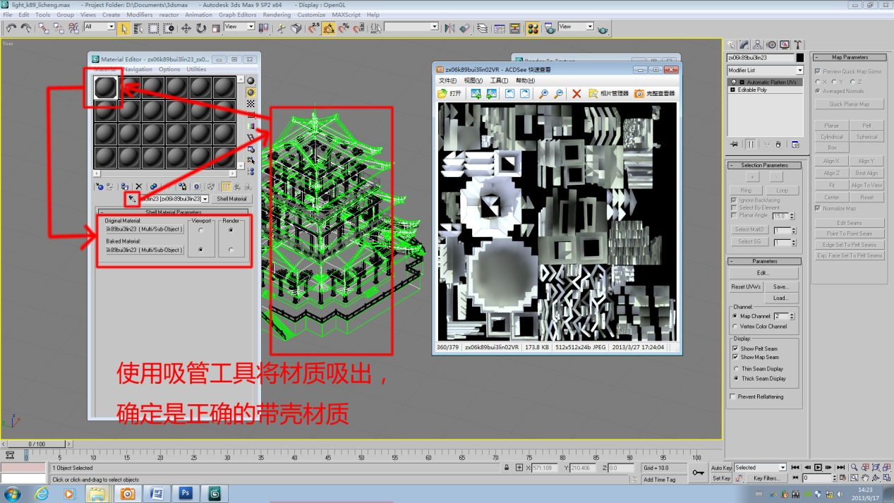Open the Rendering menu
Screen dimensions: 894x503
point(277,15)
